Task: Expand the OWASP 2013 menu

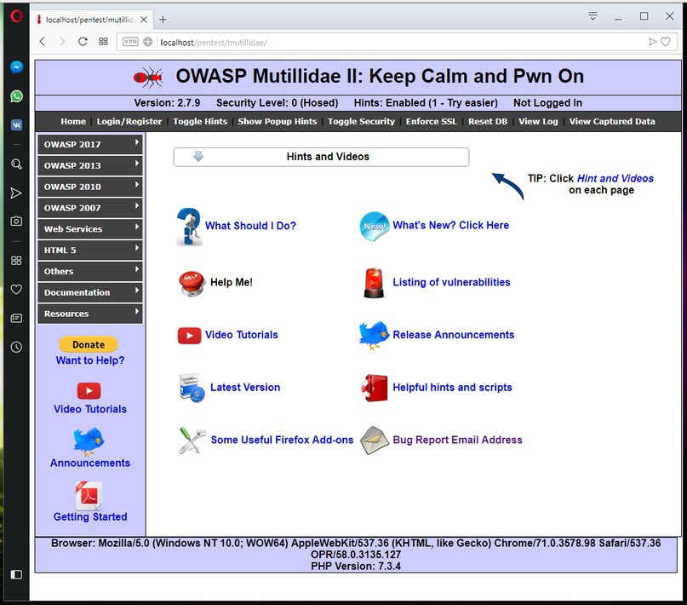Action: [x=90, y=165]
